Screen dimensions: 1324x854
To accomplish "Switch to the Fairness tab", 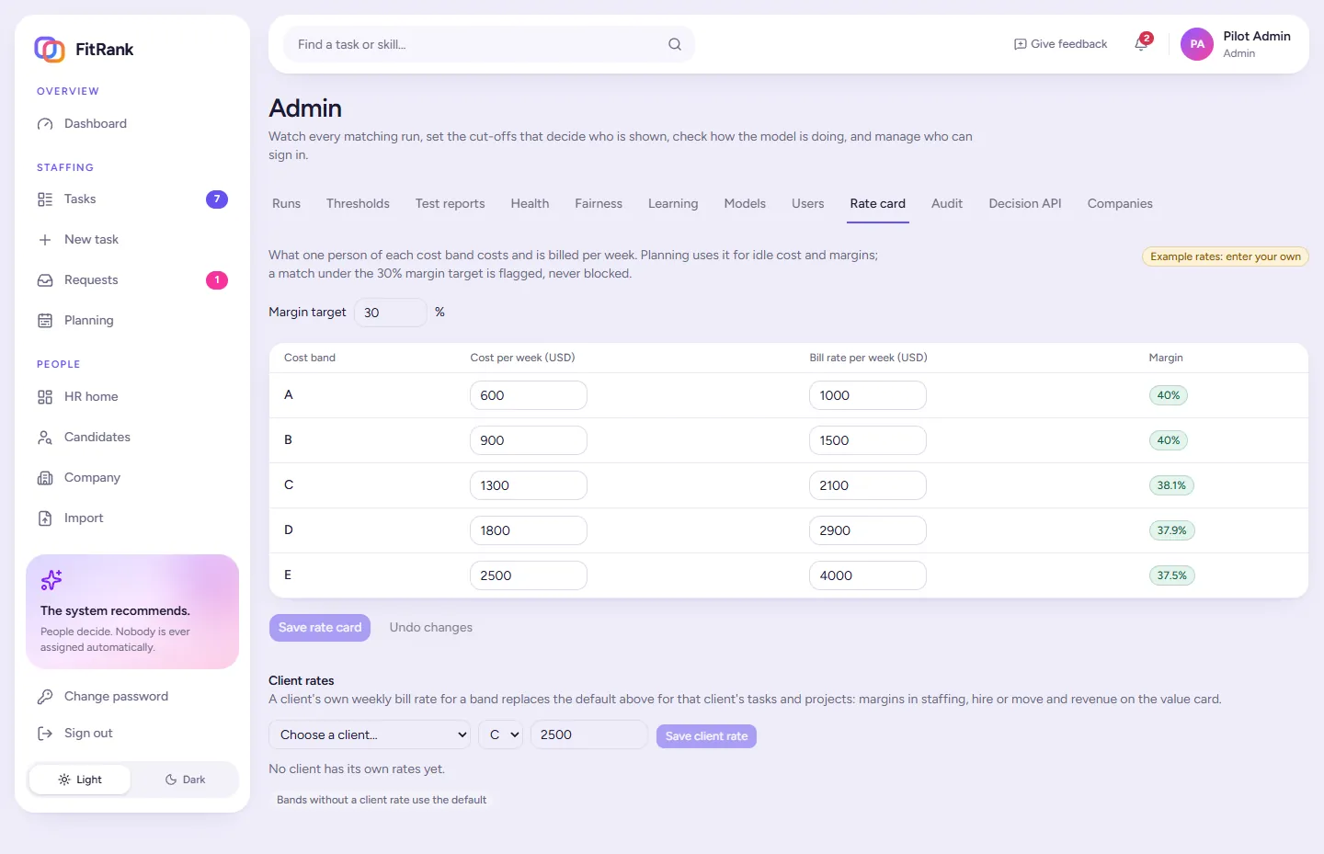I will (x=599, y=204).
